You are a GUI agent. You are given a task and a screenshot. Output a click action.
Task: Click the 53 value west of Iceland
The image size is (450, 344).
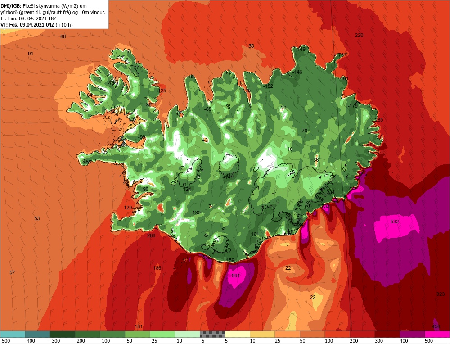pos(37,218)
